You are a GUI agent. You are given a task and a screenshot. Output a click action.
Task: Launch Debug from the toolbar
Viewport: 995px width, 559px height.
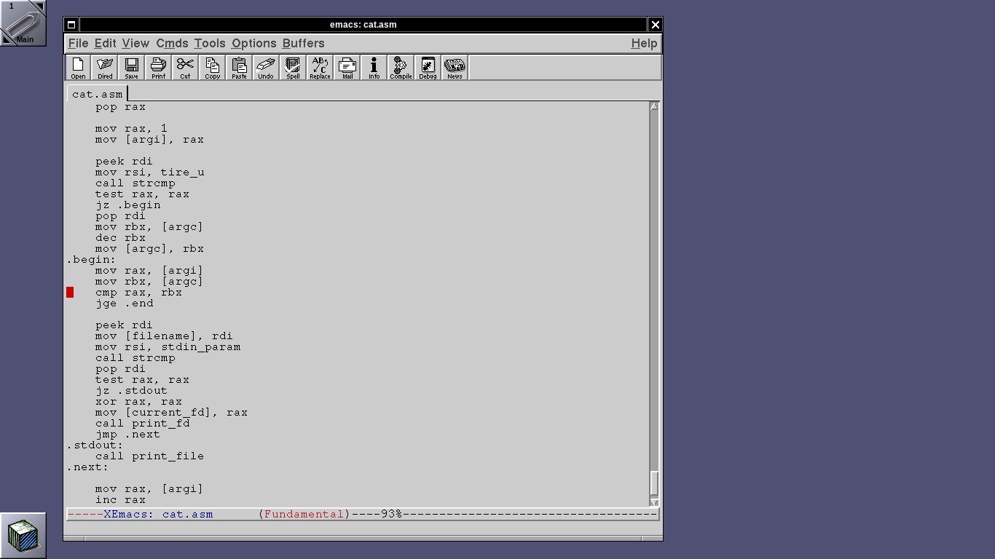pyautogui.click(x=428, y=68)
